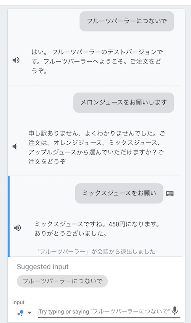Open the input type dropdown arrow

29,313
